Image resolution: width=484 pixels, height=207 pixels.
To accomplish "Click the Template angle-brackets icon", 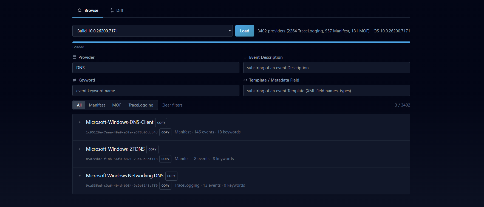I will pyautogui.click(x=245, y=80).
